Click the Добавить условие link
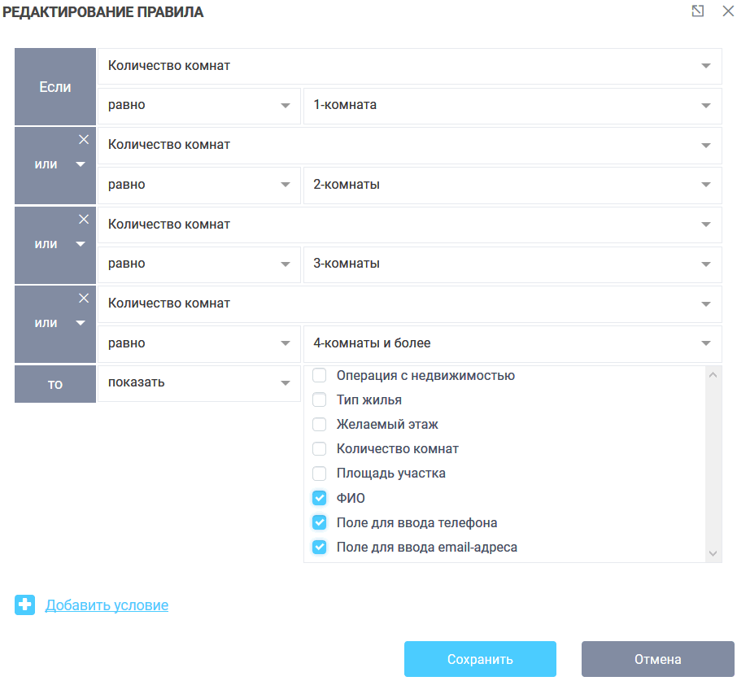Screen dimensions: 737x681 point(107,605)
